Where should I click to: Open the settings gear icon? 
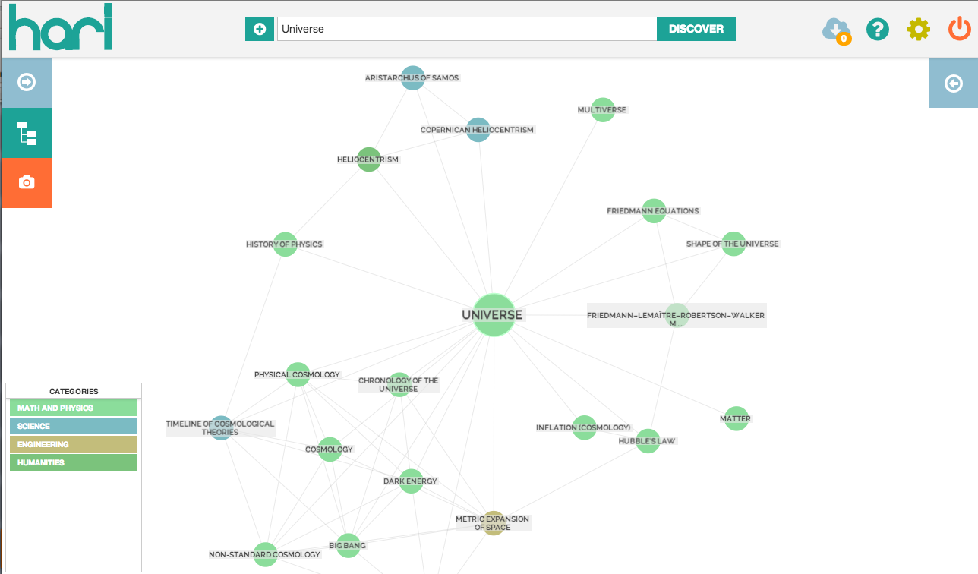pyautogui.click(x=918, y=30)
